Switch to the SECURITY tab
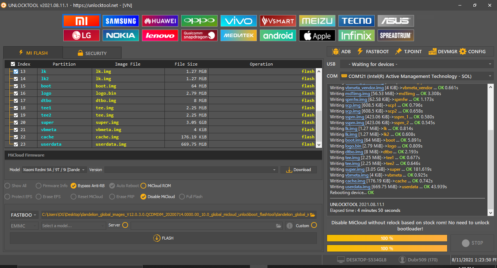Screen dimensions: 497x268 point(92,53)
